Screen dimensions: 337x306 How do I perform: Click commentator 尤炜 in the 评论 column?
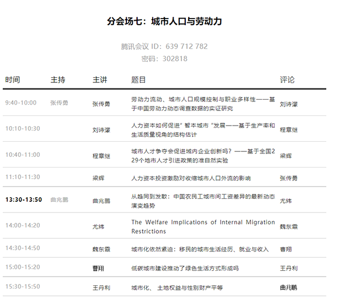(285, 200)
